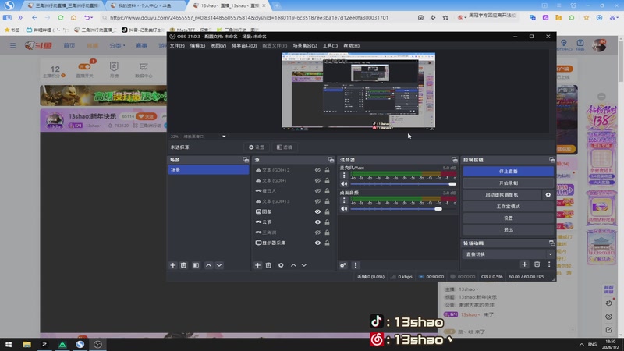Mute the 桌面音频 speaker icon
The image size is (624, 351).
(344, 209)
